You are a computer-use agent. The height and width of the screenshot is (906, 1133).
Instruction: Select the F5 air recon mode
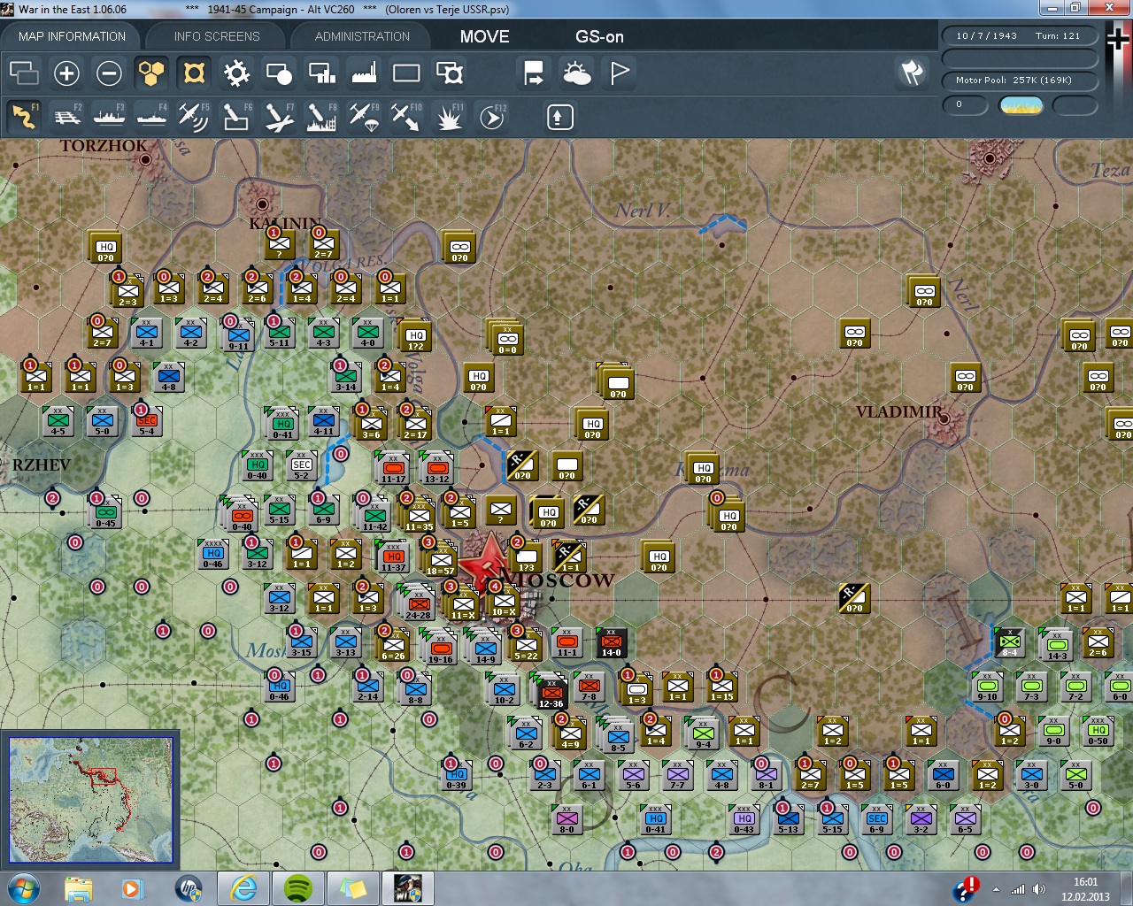(x=194, y=117)
